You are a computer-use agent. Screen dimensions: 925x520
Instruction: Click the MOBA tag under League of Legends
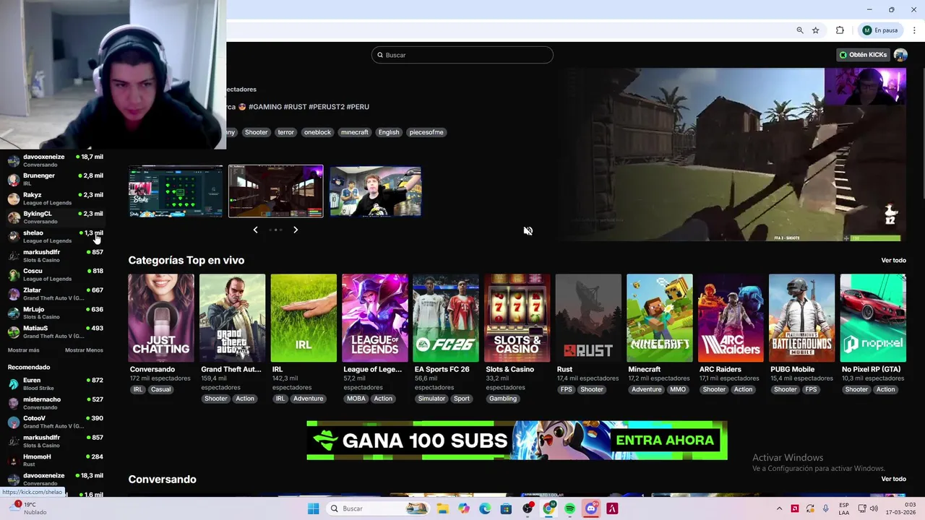356,399
